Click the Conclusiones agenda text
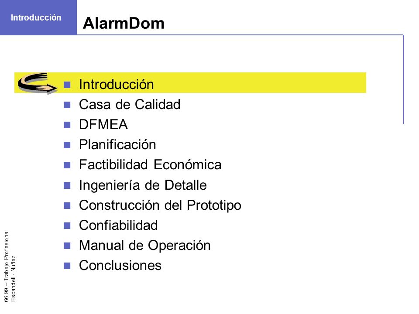This screenshot has height=314, width=419. click(120, 266)
